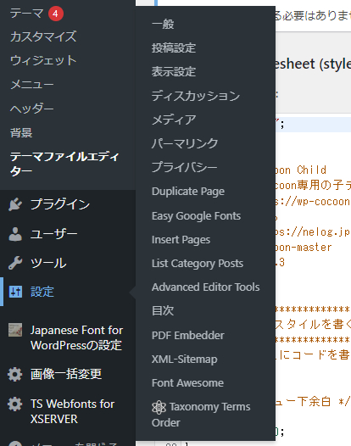
Task: Click the プラグイン plug icon
Action: (15, 204)
